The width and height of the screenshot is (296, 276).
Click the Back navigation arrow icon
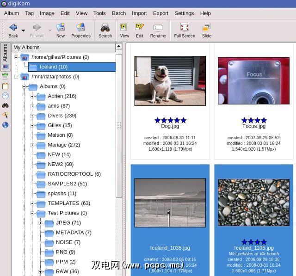pyautogui.click(x=13, y=28)
